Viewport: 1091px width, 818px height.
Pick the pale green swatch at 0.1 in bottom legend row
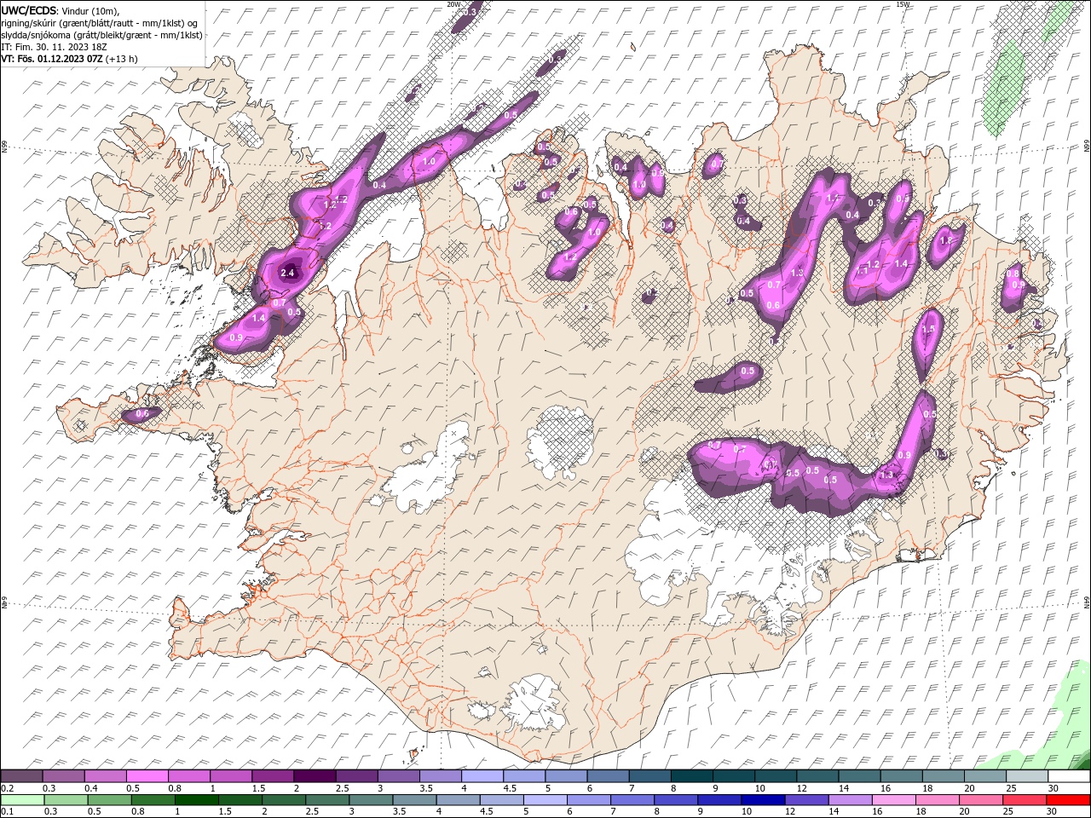click(x=22, y=800)
